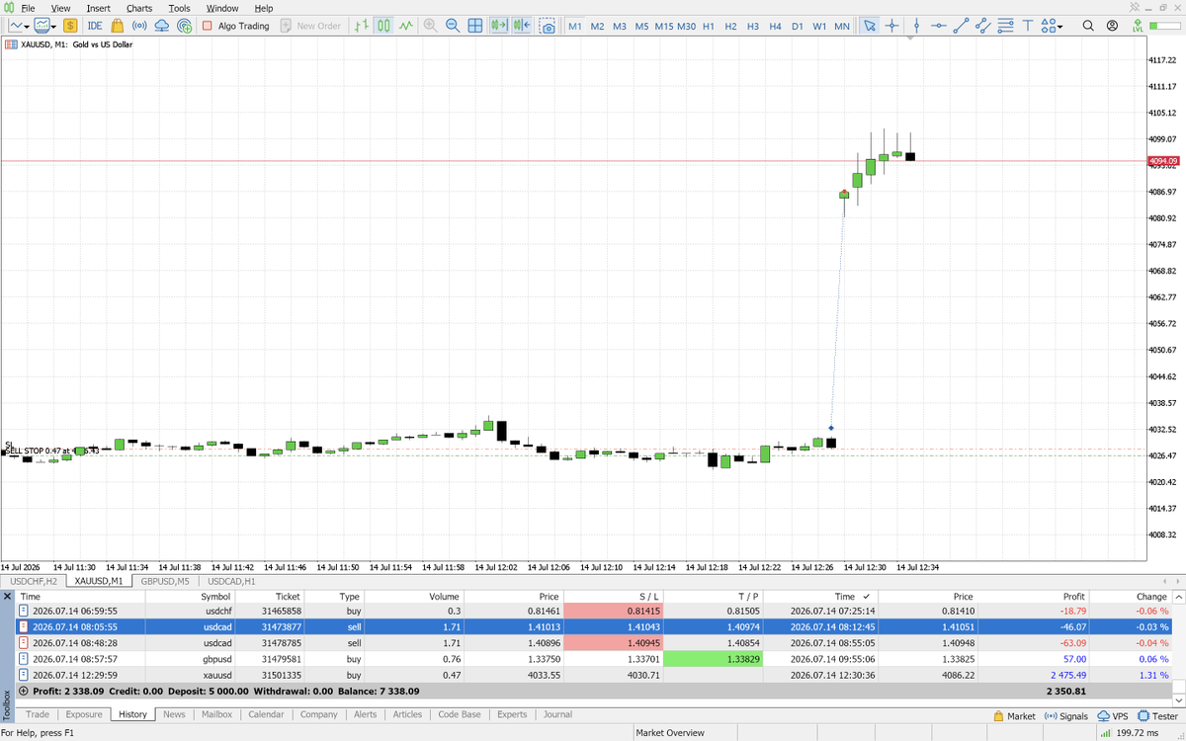Switch to bar chart display
Image resolution: width=1186 pixels, height=741 pixels.
point(363,26)
